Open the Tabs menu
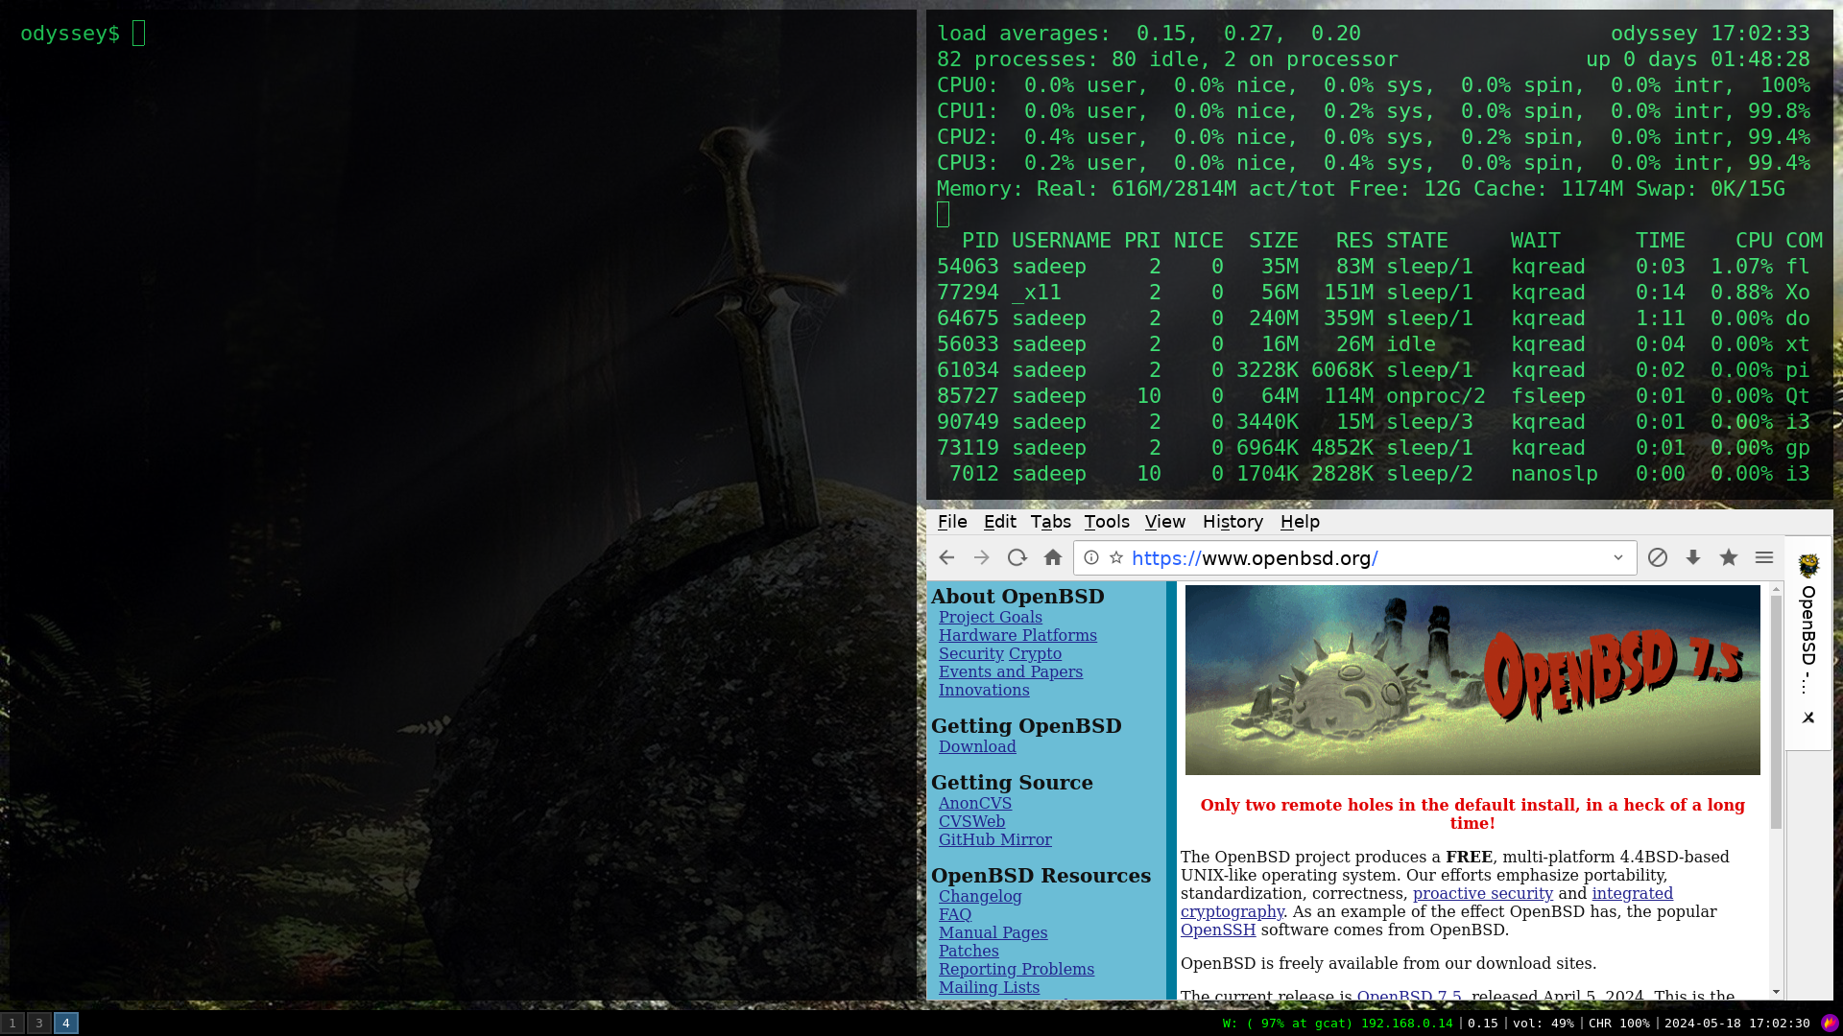1843x1036 pixels. 1050,522
